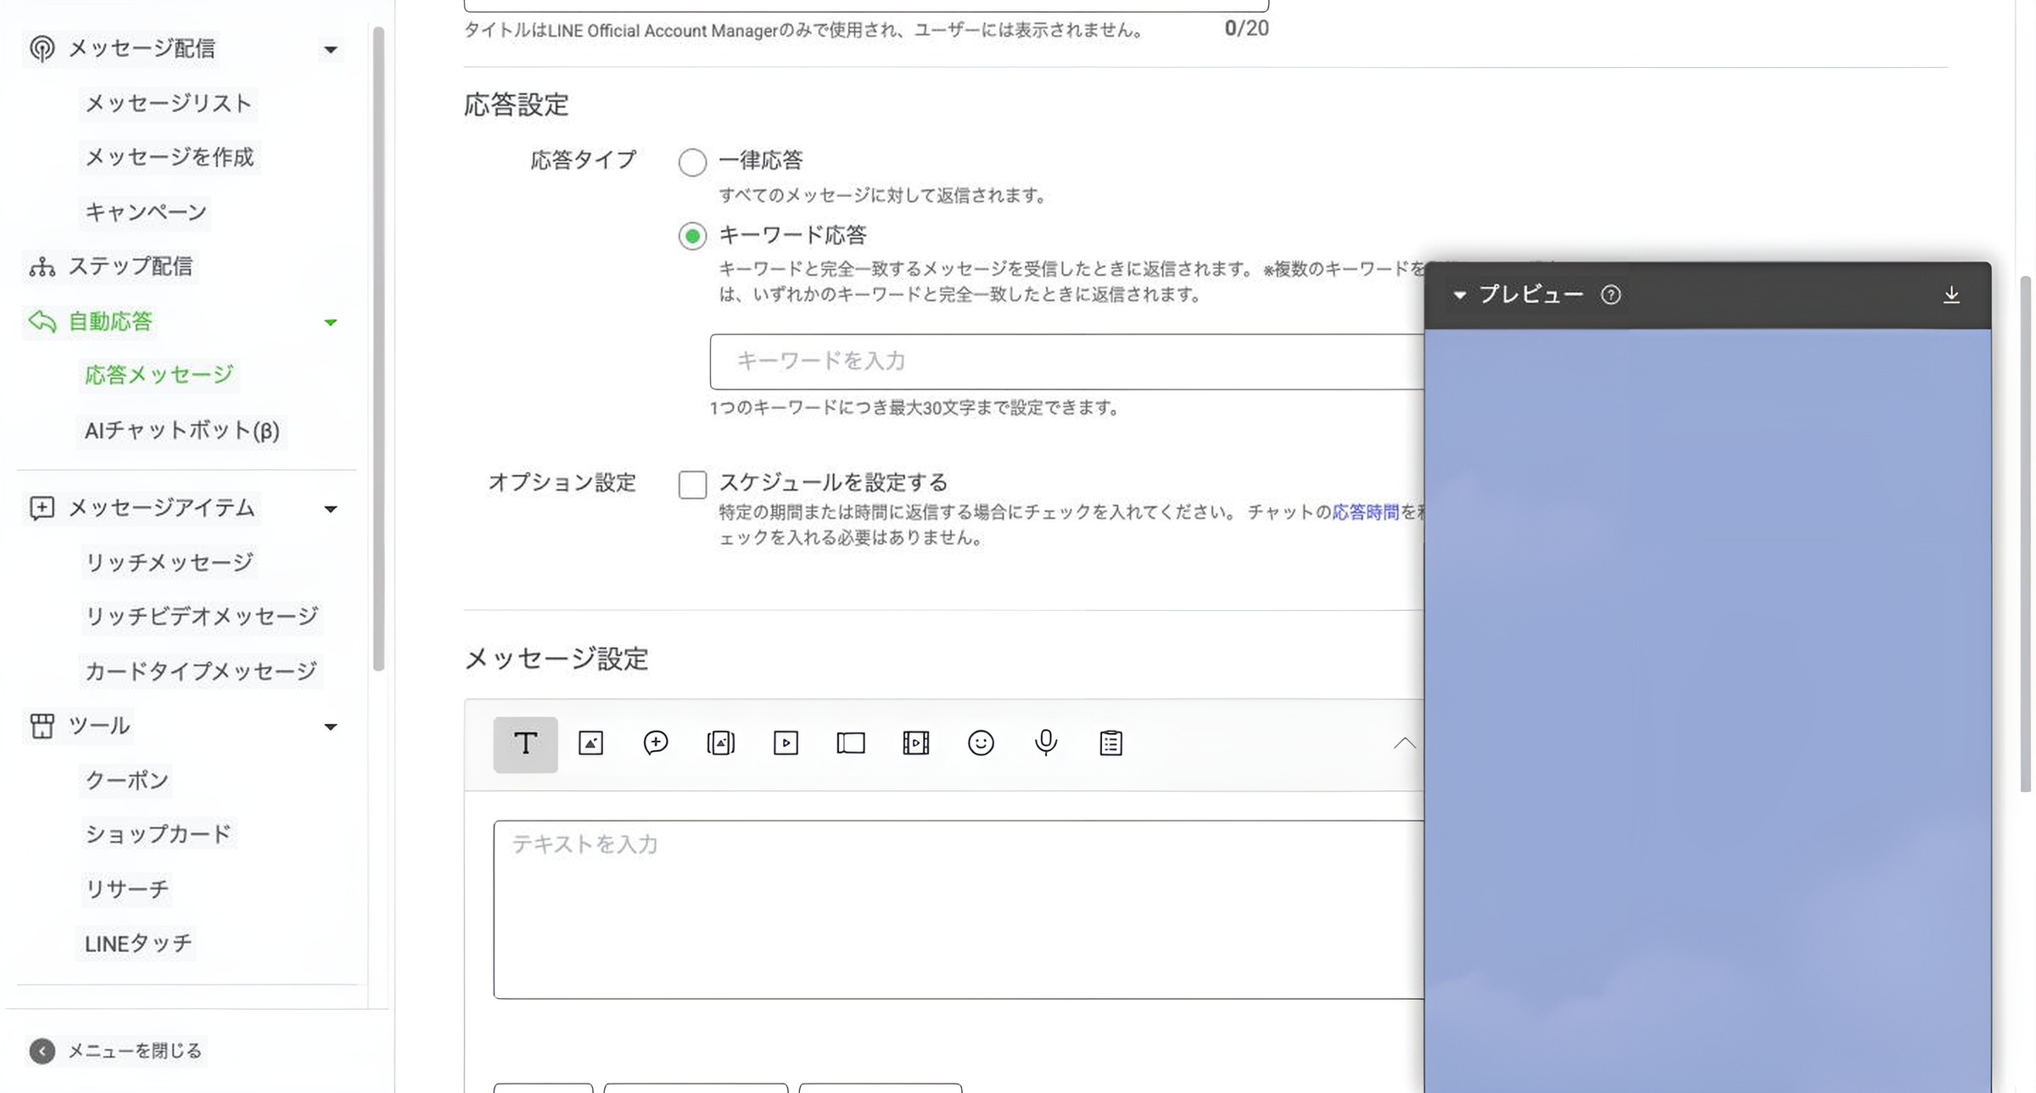Image resolution: width=2036 pixels, height=1093 pixels.
Task: Click the page's right scrollbar
Action: click(x=2025, y=533)
